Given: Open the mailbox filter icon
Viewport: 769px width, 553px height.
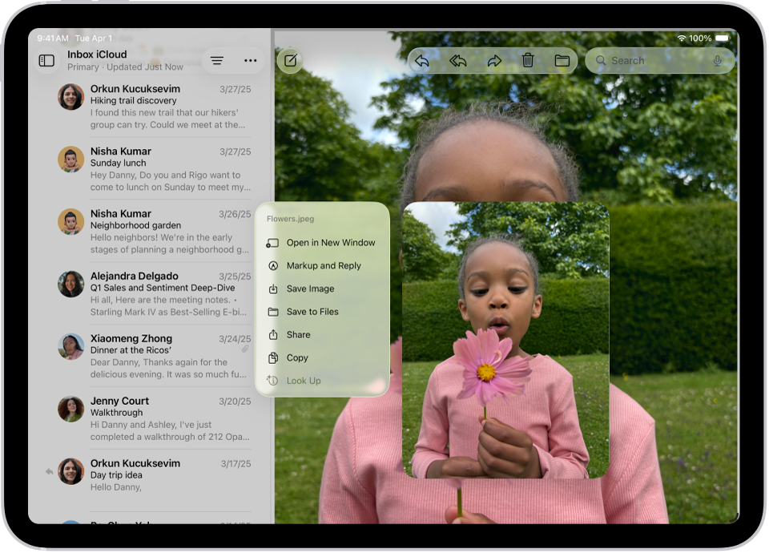Looking at the screenshot, I should [217, 61].
